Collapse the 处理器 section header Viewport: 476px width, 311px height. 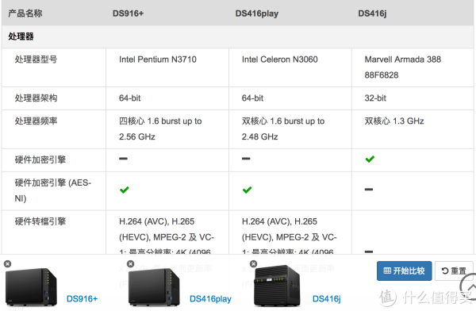coord(237,36)
